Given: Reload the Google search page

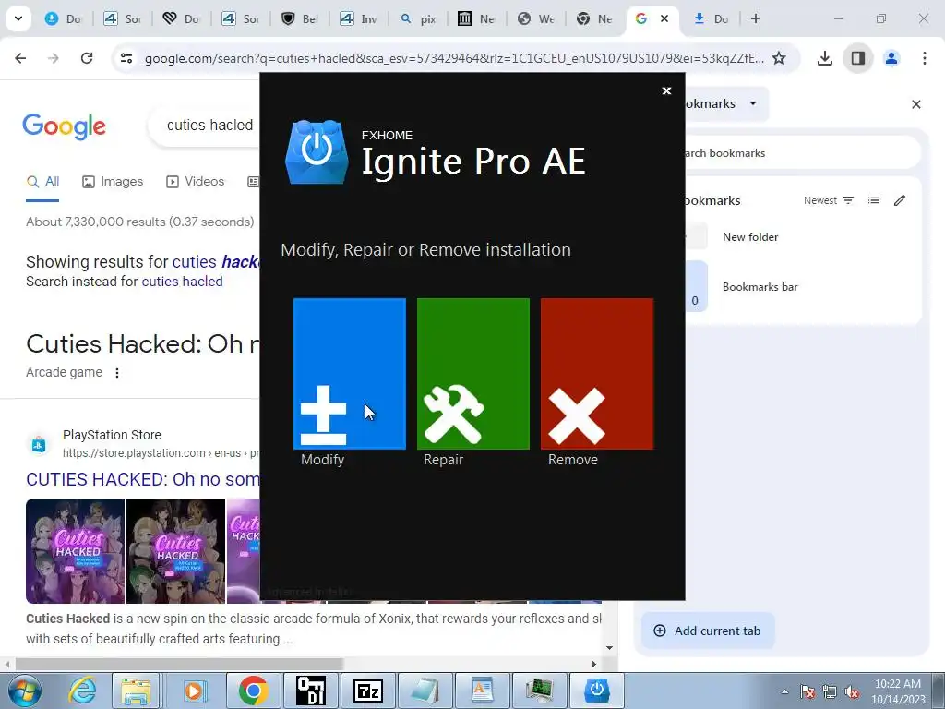Looking at the screenshot, I should (87, 58).
